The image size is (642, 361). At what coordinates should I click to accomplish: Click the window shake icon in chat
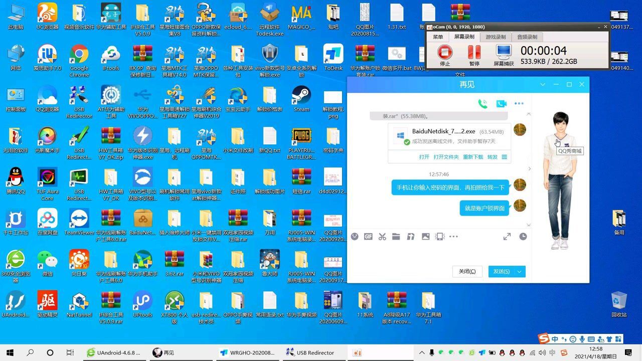pos(440,237)
